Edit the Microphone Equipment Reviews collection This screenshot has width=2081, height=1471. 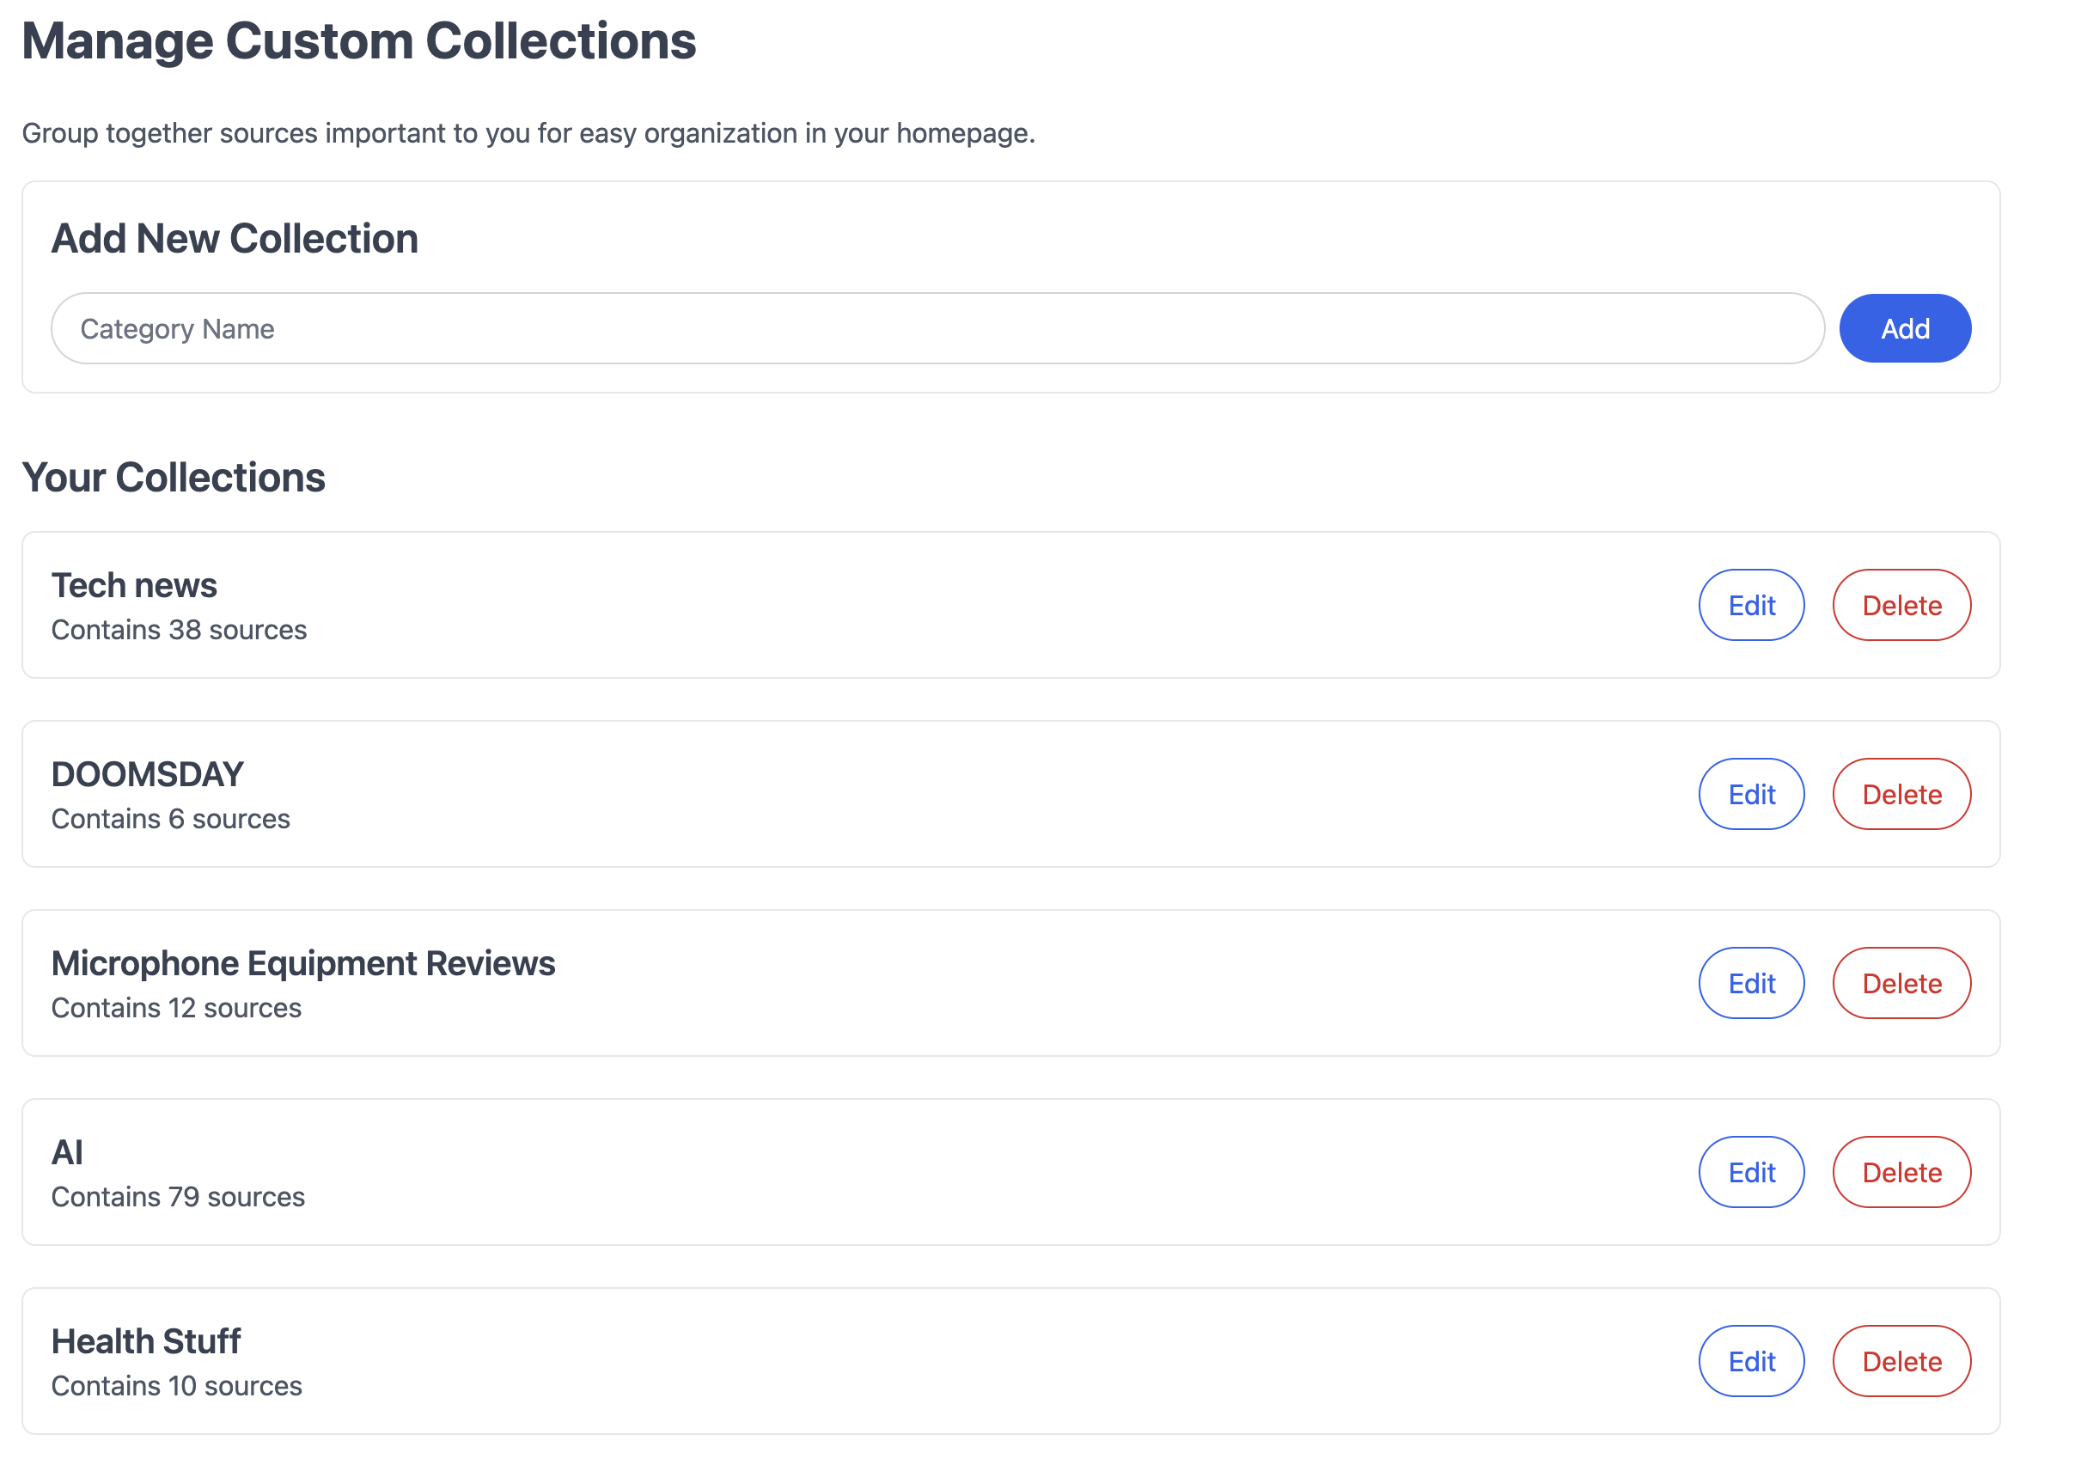tap(1750, 982)
